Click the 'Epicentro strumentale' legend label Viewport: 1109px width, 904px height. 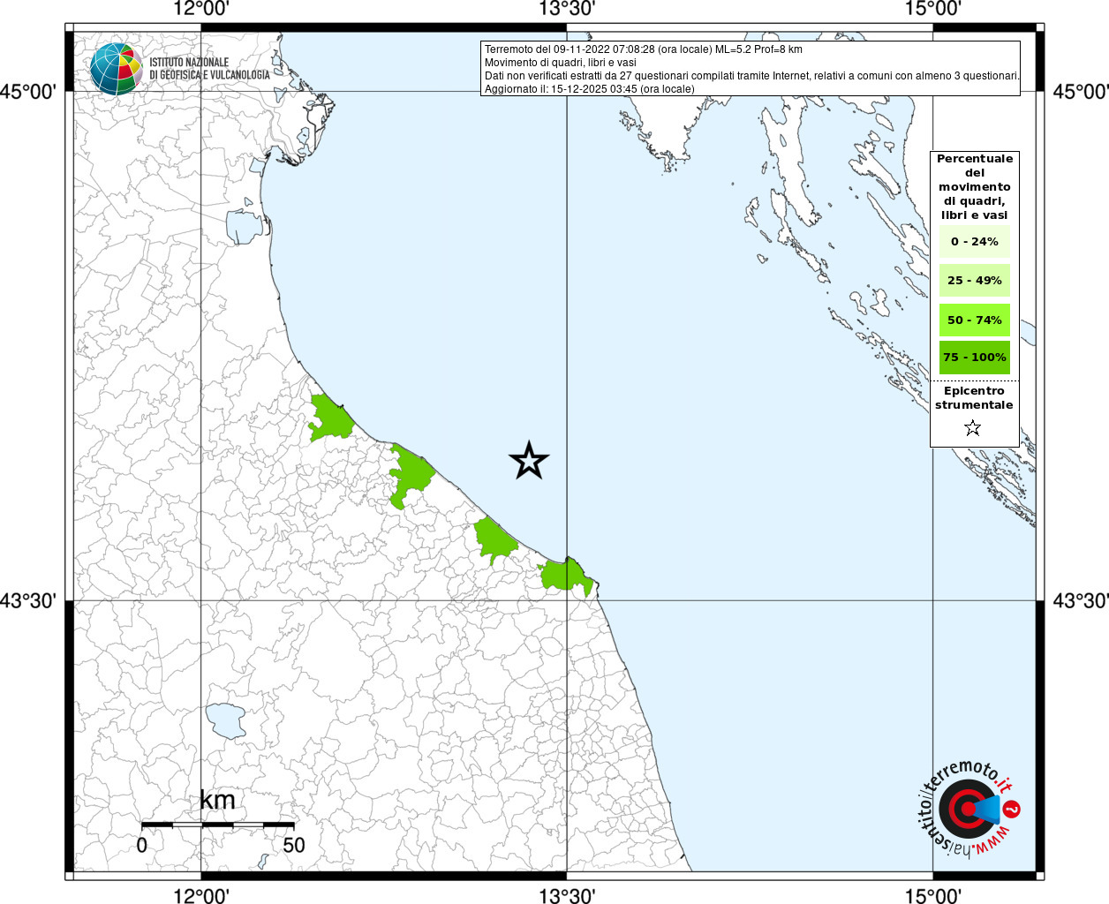coord(974,398)
